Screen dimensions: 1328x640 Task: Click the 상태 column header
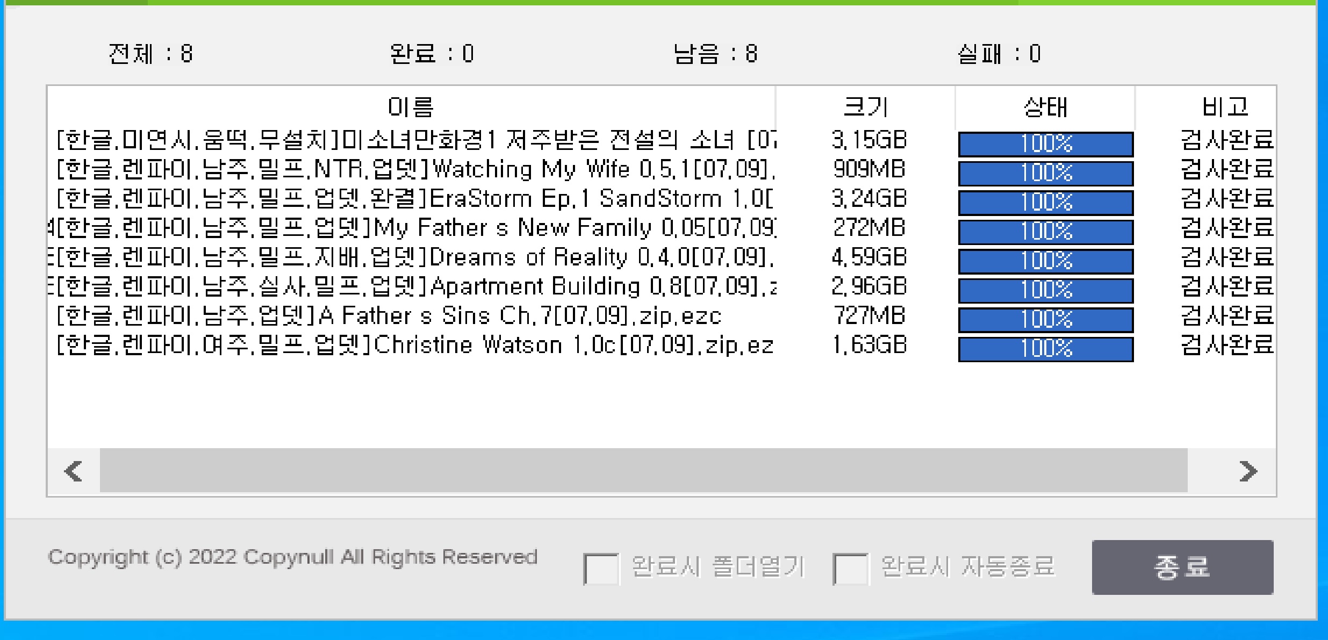click(x=1045, y=107)
